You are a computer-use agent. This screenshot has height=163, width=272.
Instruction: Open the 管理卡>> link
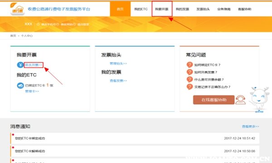tap(32, 91)
